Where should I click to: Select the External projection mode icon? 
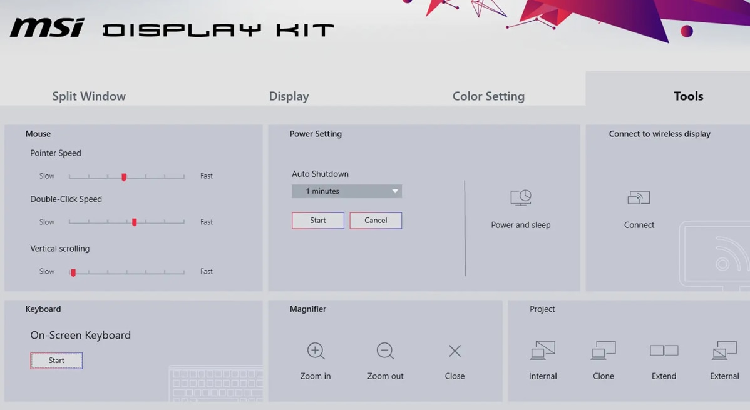(724, 351)
